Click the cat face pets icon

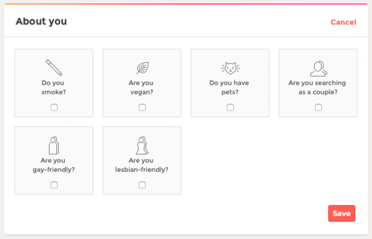coord(230,68)
